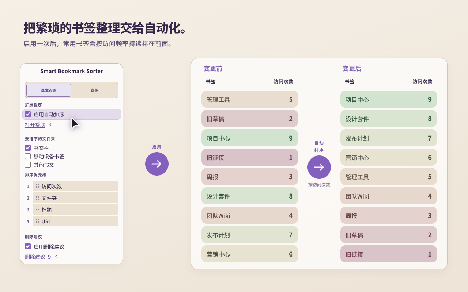Disable the 启用删除建议 checkbox

(x=28, y=246)
